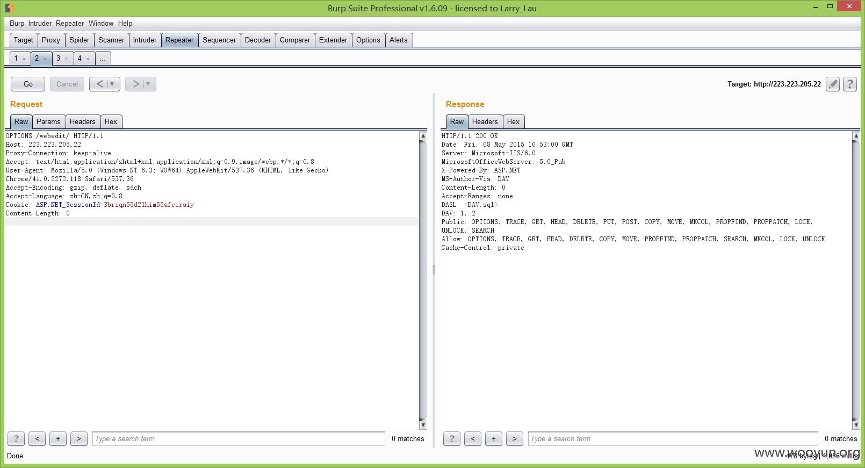Open Request search help icon
The image size is (865, 468).
tap(16, 438)
